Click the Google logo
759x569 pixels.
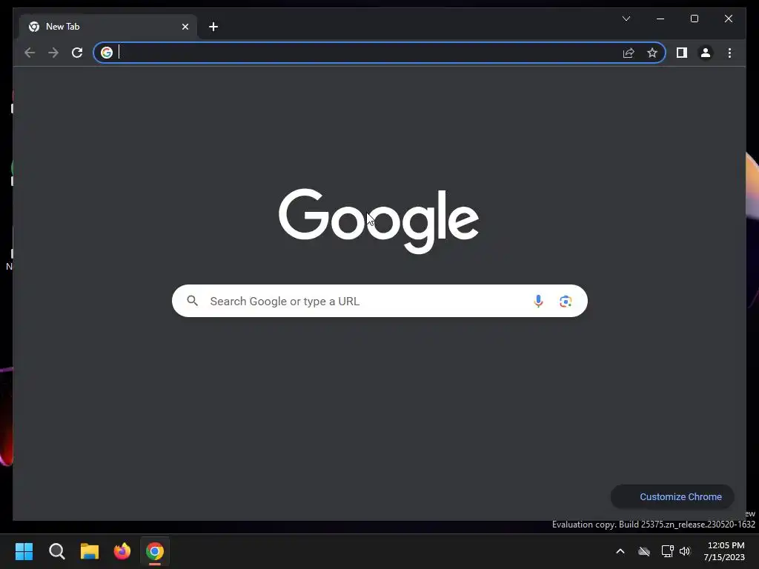[x=379, y=221]
